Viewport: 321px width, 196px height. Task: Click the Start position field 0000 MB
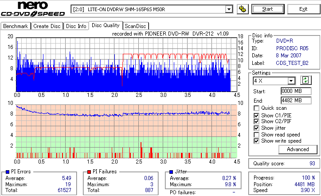pyautogui.click(x=296, y=91)
